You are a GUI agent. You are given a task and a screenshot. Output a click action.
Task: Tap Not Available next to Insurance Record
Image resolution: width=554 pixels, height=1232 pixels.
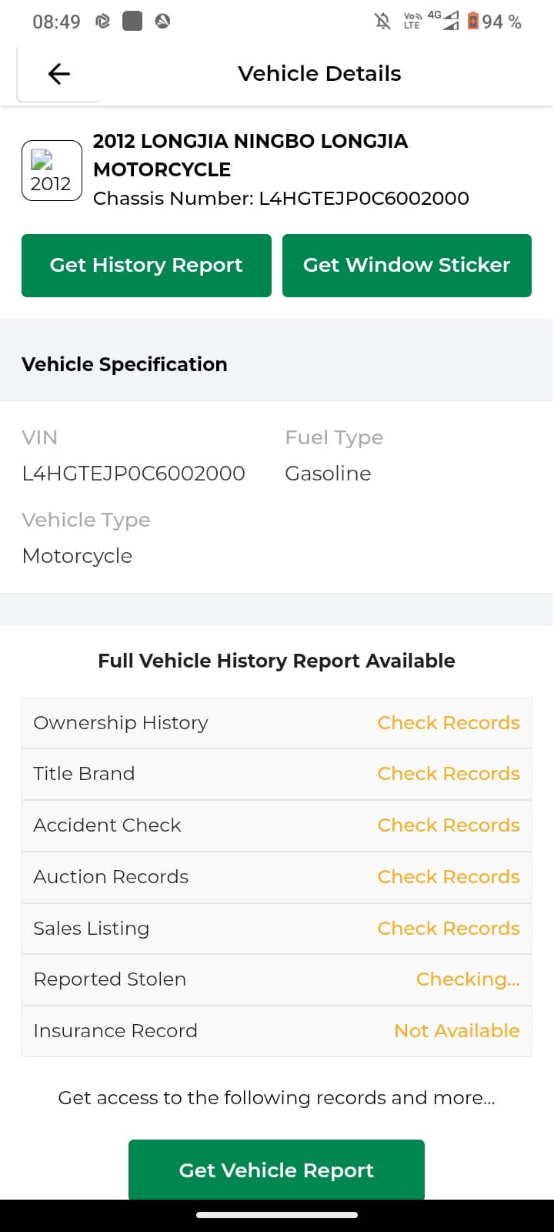(457, 1031)
